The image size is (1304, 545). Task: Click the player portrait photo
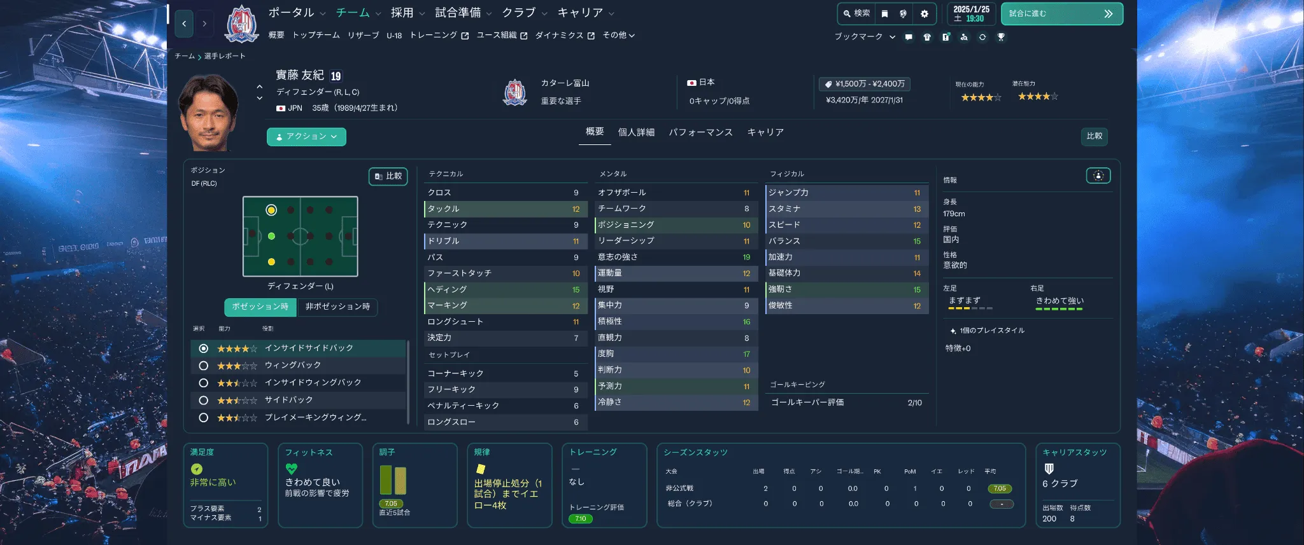pyautogui.click(x=209, y=113)
